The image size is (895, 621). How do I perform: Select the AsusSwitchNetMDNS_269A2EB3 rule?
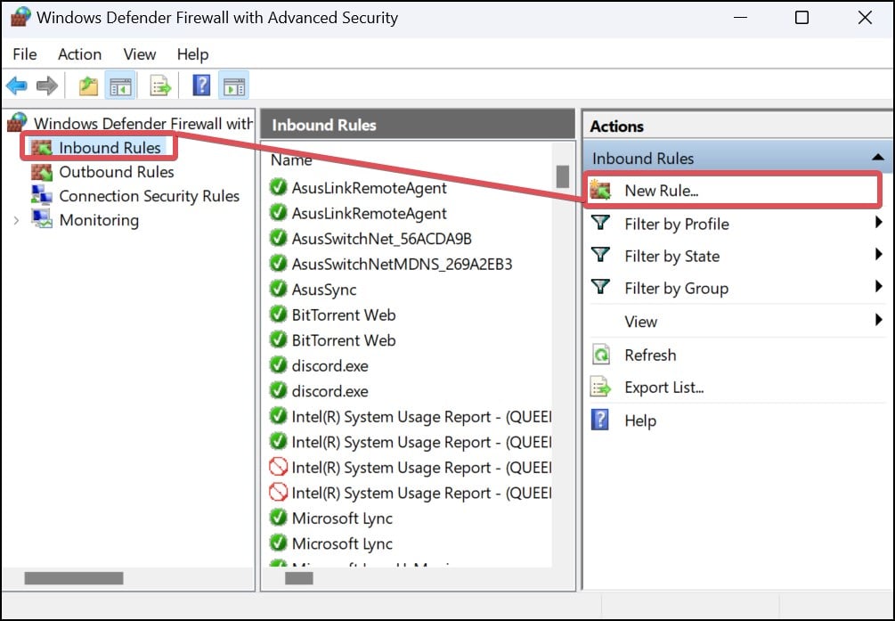[402, 264]
